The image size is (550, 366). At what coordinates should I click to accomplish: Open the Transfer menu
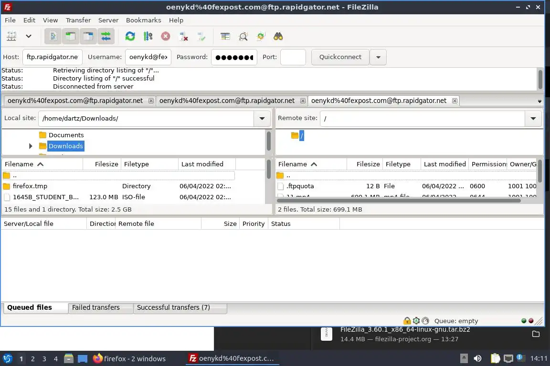78,20
